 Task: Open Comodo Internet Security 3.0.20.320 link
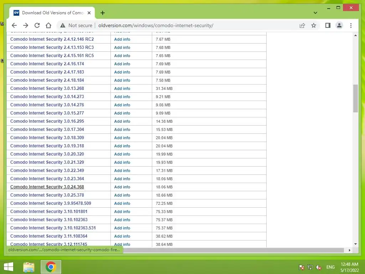coord(47,154)
